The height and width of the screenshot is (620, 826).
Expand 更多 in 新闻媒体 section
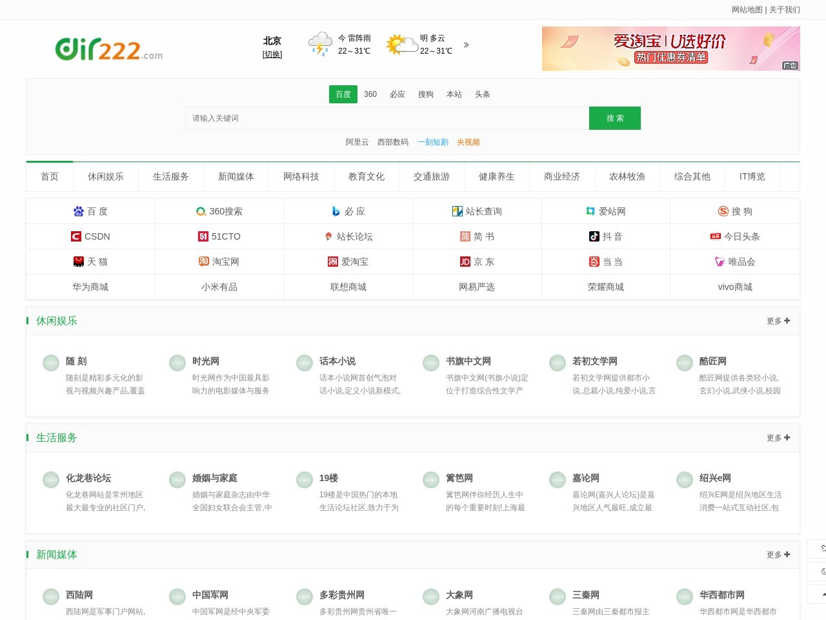(x=778, y=555)
